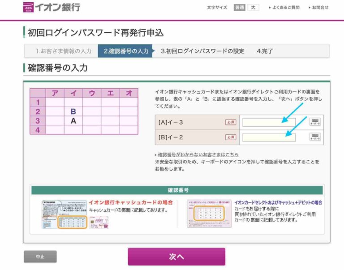Click the AEON Bank logo
344x270 pixels.
[52, 8]
